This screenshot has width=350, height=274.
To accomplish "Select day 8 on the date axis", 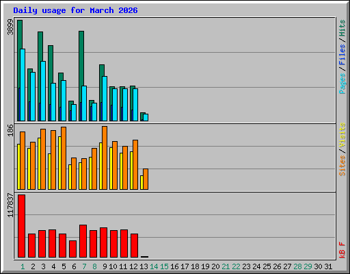I will 94,266.
